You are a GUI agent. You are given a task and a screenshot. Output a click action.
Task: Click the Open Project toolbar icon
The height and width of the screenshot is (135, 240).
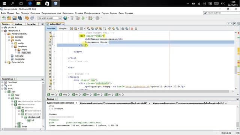point(15,18)
